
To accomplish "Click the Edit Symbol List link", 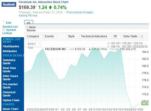I will (x=10, y=25).
